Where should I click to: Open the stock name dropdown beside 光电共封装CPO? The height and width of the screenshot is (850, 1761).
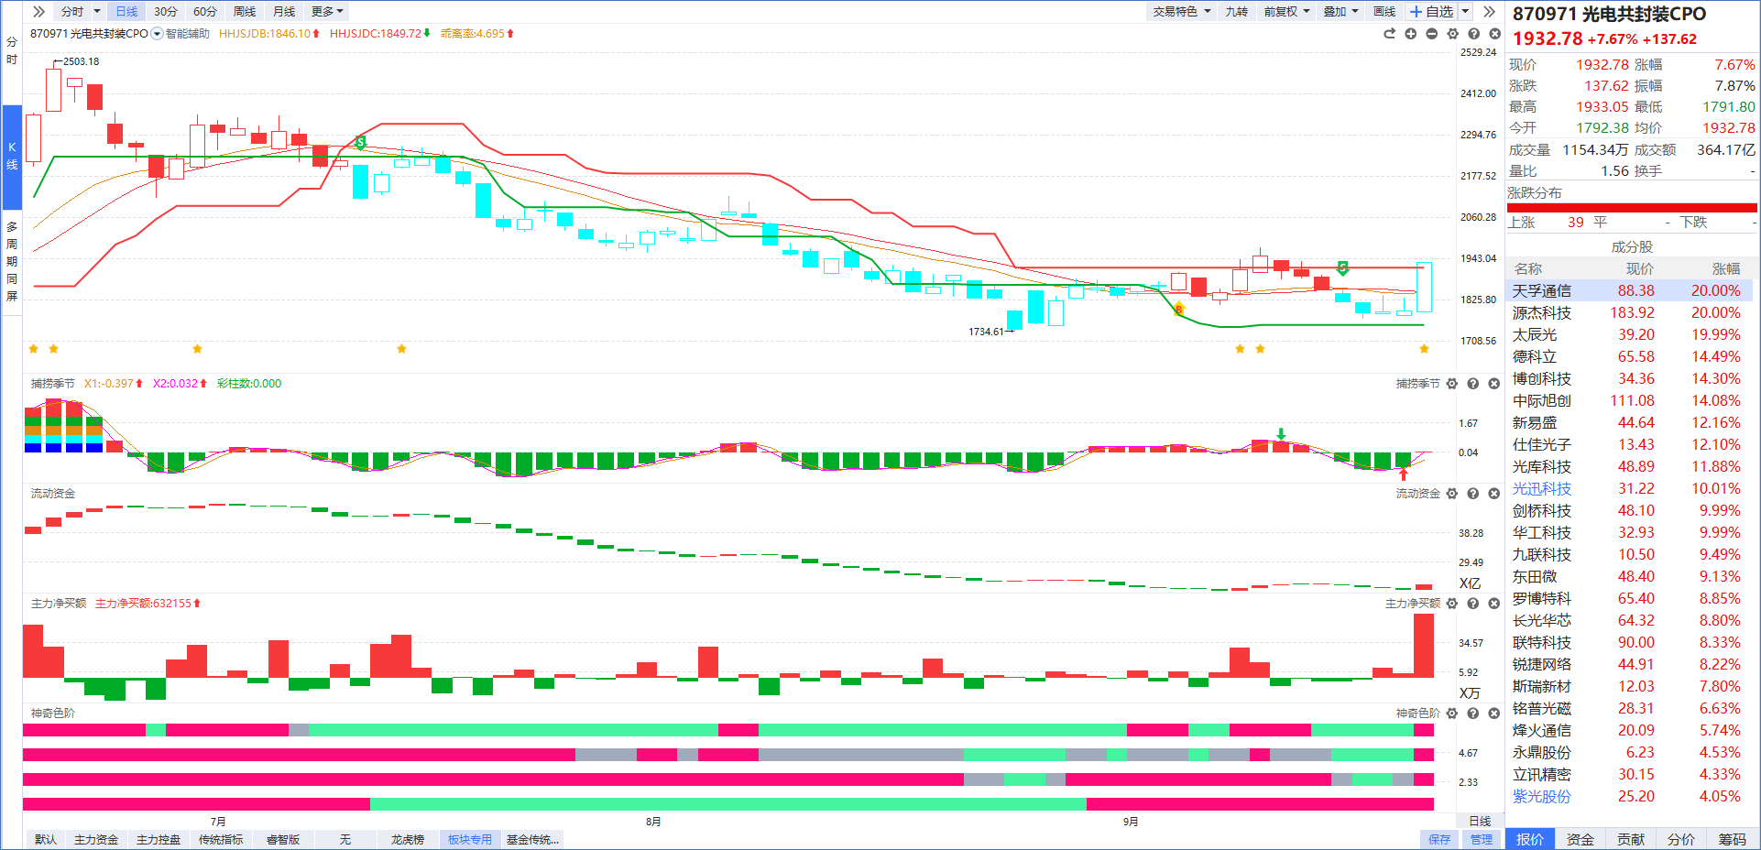[x=157, y=34]
